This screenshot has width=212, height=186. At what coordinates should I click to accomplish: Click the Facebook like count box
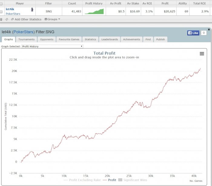pos(204,33)
